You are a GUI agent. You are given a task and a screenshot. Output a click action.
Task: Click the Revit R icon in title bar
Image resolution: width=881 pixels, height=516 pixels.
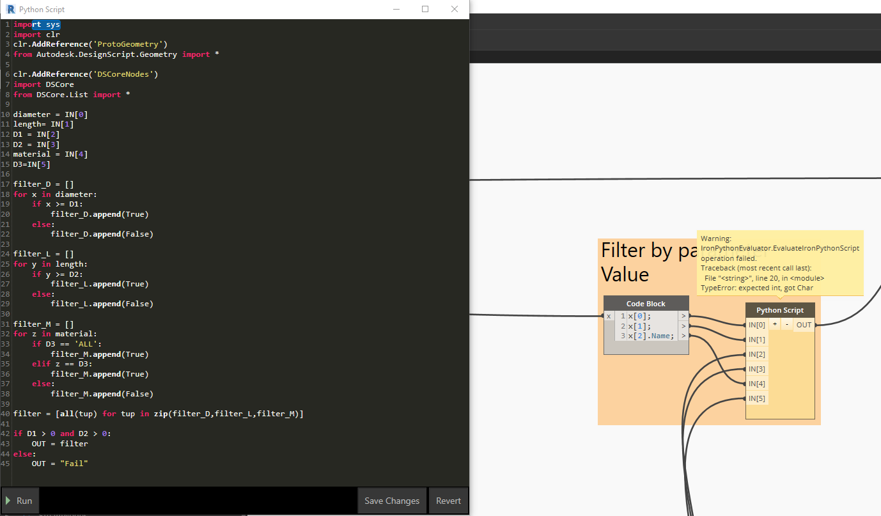click(10, 10)
